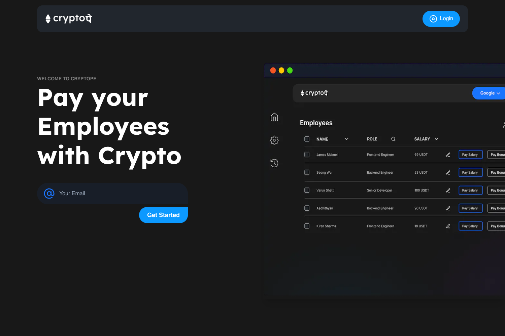
Task: Edit Kiran Sharma using the pencil icon
Action: pyautogui.click(x=448, y=226)
